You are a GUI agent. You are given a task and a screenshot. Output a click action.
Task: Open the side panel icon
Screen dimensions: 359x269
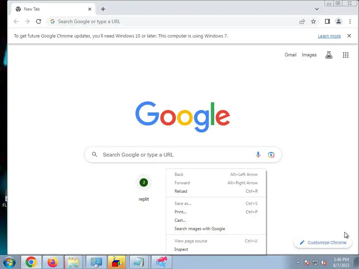pos(327,21)
